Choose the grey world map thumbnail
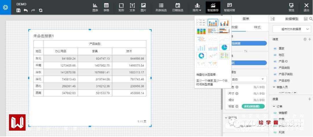The height and width of the screenshot is (137, 313). click(x=201, y=64)
